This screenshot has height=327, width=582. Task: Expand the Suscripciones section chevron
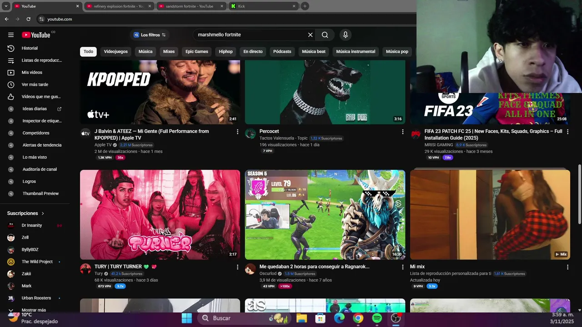[x=43, y=213]
